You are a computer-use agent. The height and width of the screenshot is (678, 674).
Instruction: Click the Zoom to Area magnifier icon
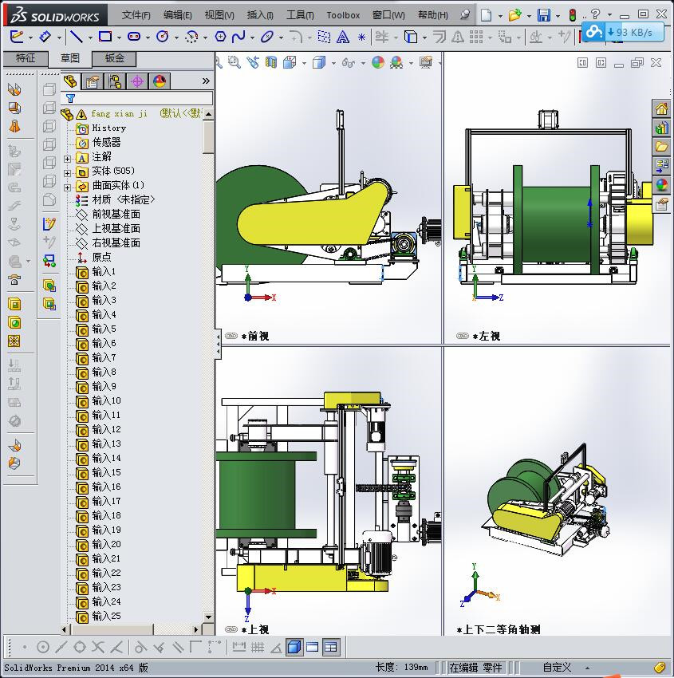234,63
